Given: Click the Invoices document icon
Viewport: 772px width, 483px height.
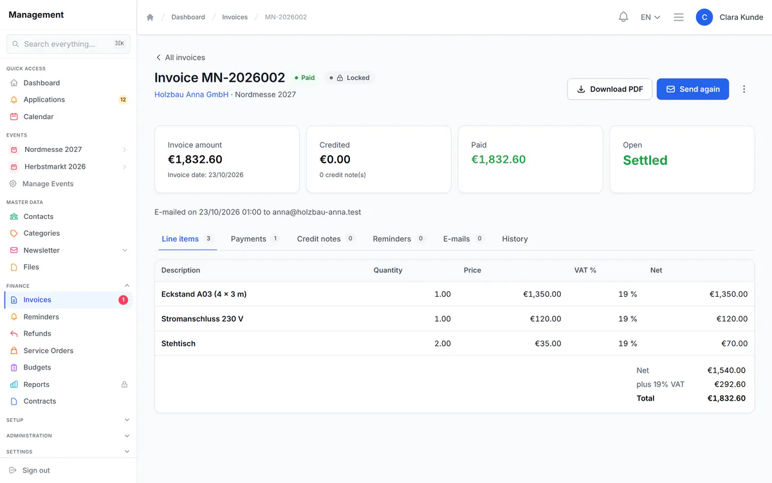Looking at the screenshot, I should (x=14, y=300).
